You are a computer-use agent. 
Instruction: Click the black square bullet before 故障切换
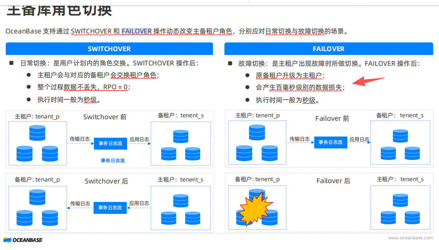(230, 63)
